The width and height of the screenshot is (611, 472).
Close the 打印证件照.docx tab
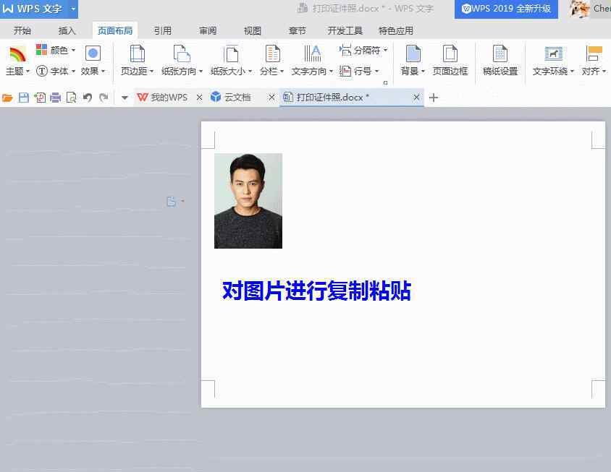416,97
